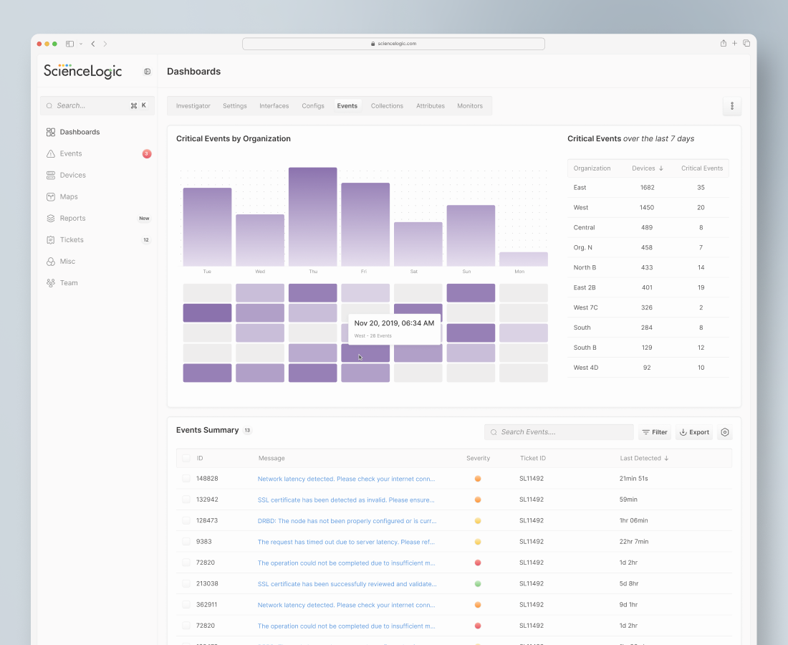Click the Dashboards icon in sidebar
788x645 pixels.
pyautogui.click(x=51, y=132)
